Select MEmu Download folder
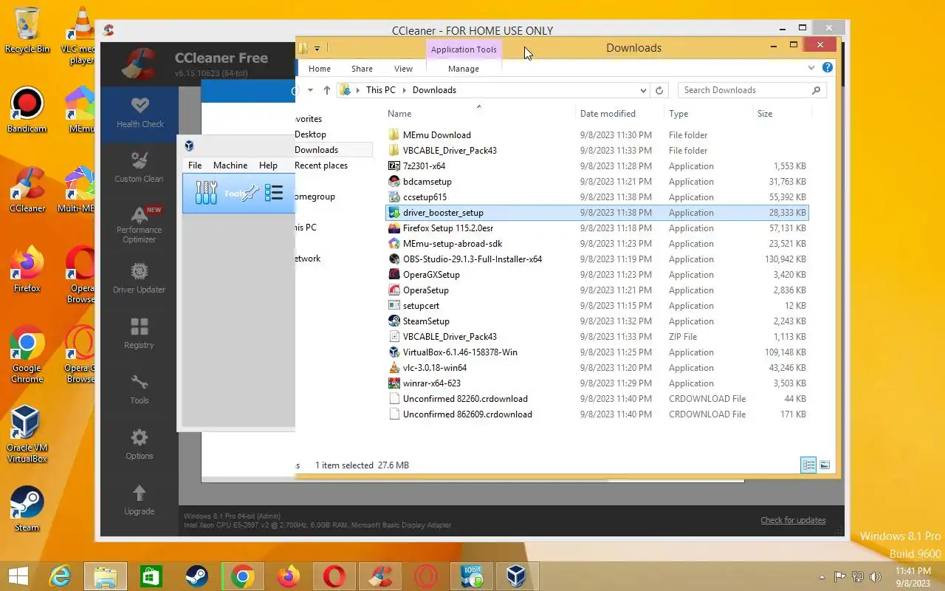 click(x=597, y=135)
